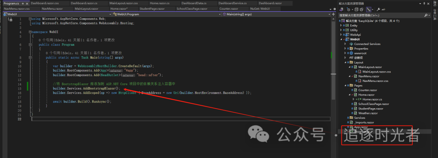Open properties via the wrench icon
Viewport: 438px width, 158px height.
378,9
